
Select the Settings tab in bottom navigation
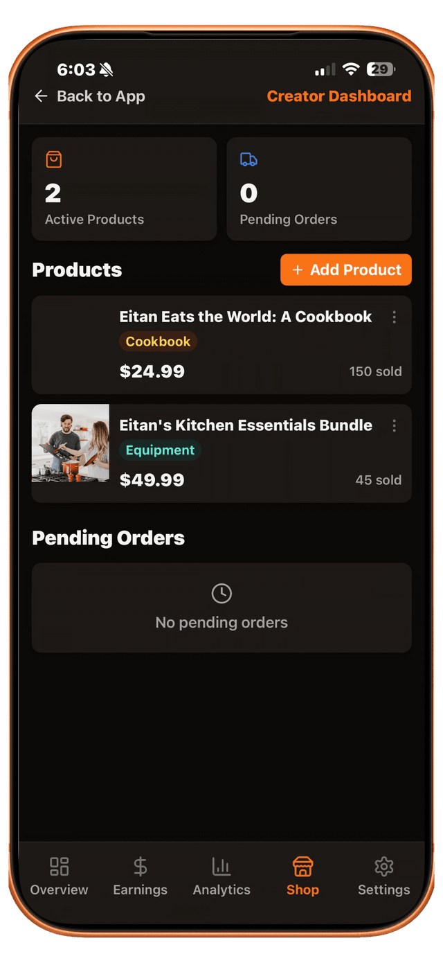pyautogui.click(x=383, y=876)
